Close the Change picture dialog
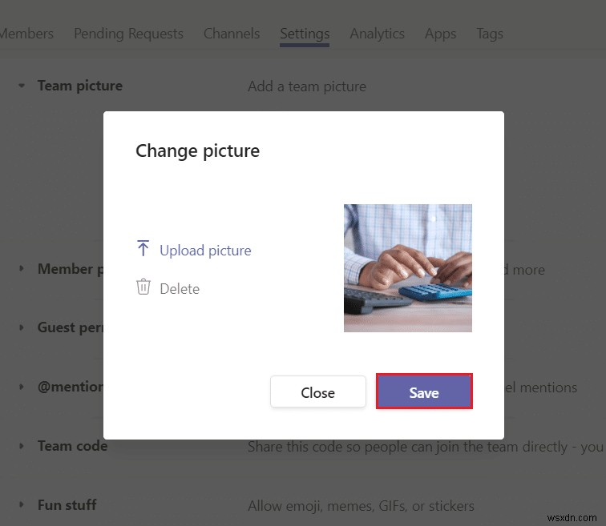This screenshot has height=526, width=606. pos(317,392)
